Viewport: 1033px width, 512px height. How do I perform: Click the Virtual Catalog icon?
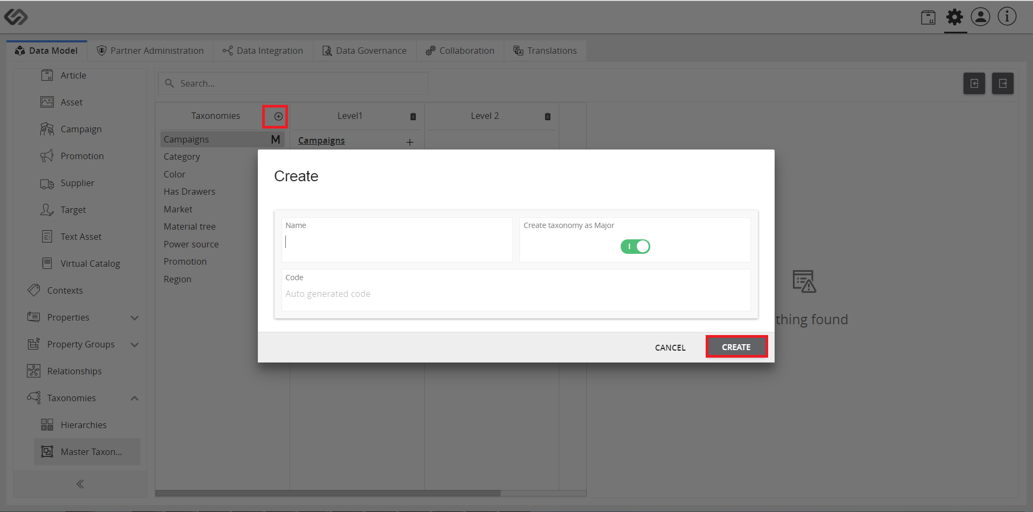pos(47,264)
